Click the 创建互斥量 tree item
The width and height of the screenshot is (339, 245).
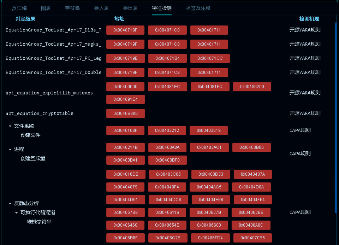click(x=33, y=159)
